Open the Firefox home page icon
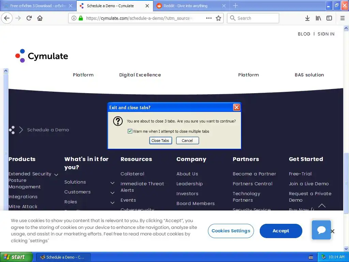Image resolution: width=349 pixels, height=262 pixels. pyautogui.click(x=40, y=18)
